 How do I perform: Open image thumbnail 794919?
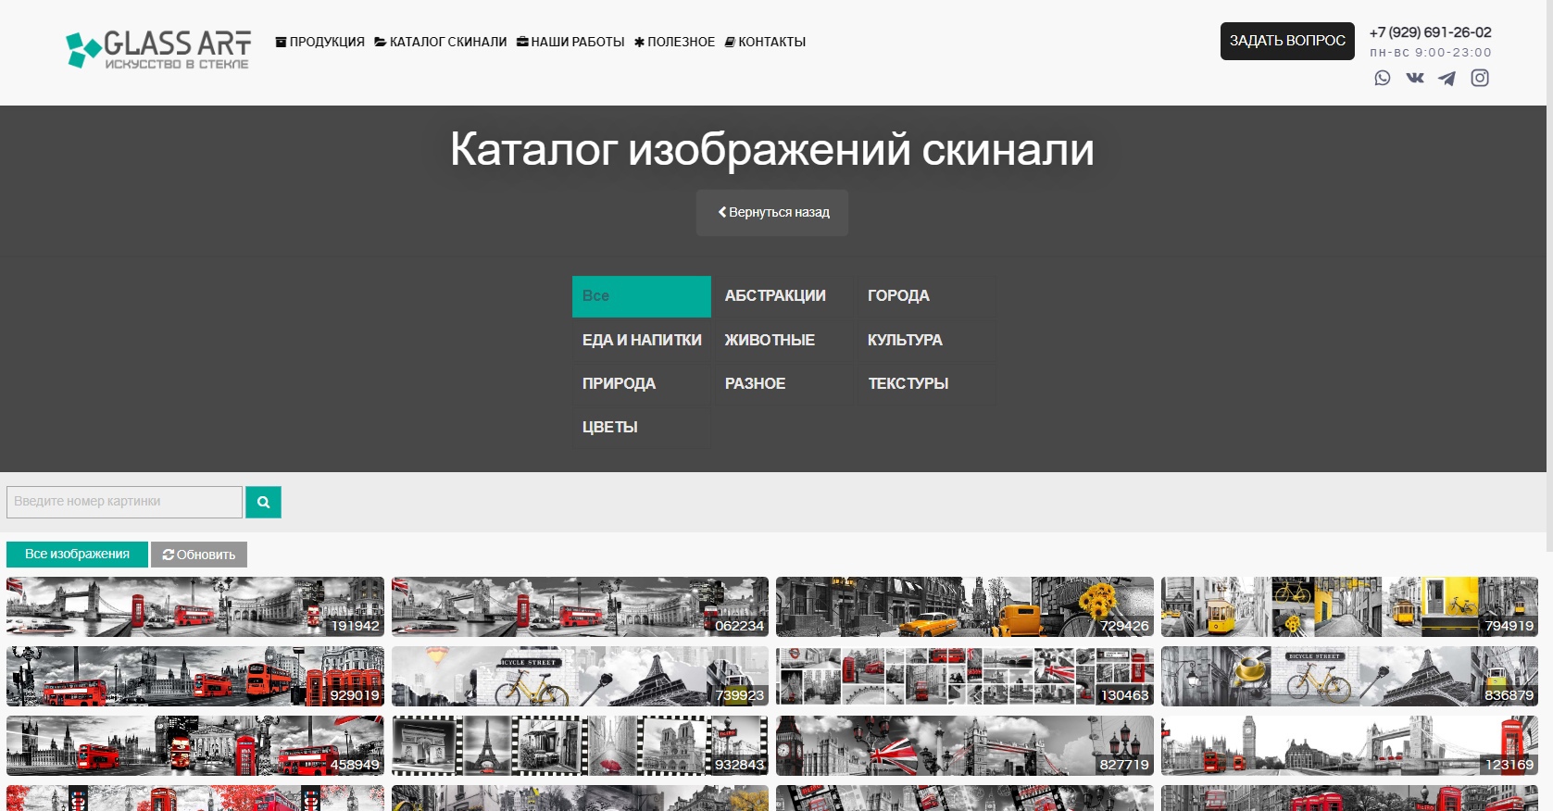click(1349, 606)
